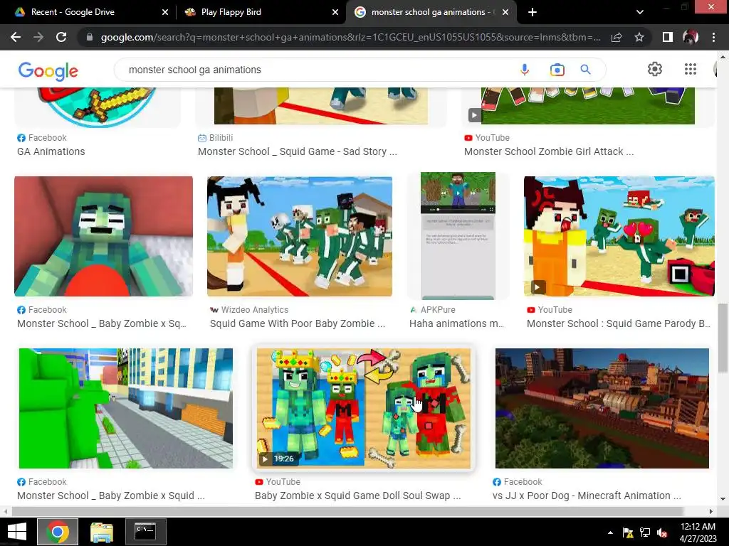
Task: Select Squid Game Parody YouTube thumbnail
Action: 619,236
